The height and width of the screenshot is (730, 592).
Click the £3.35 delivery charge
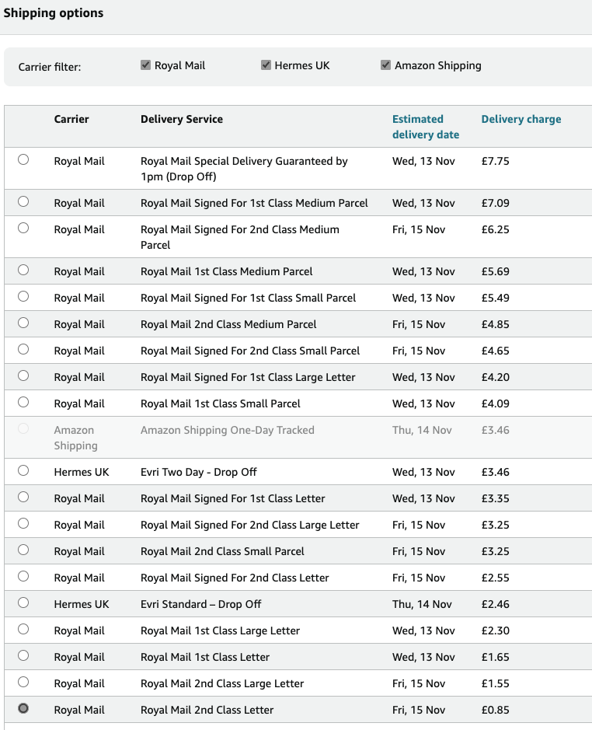(x=495, y=498)
